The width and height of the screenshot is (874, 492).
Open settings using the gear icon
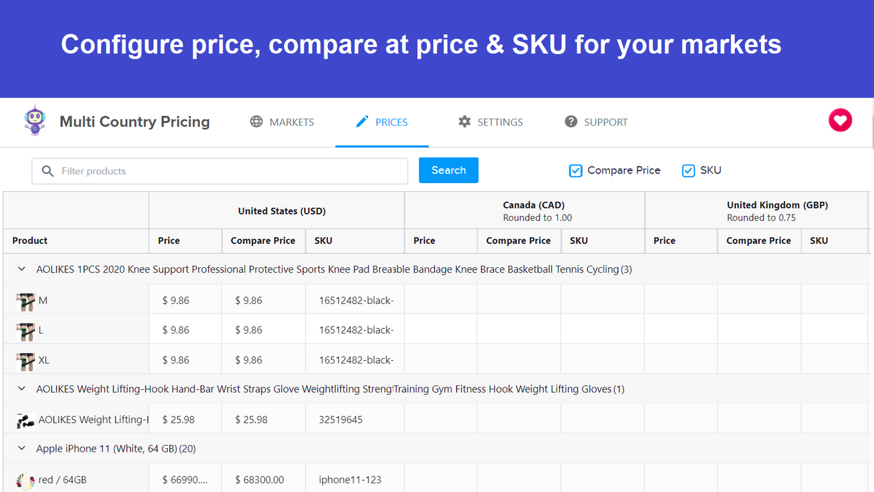click(x=464, y=122)
